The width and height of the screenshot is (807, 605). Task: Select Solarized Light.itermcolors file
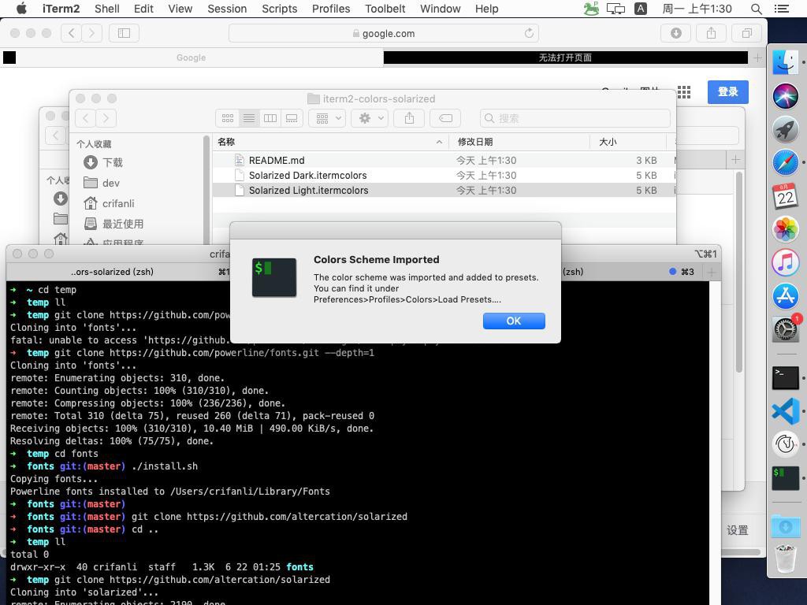[x=444, y=191]
